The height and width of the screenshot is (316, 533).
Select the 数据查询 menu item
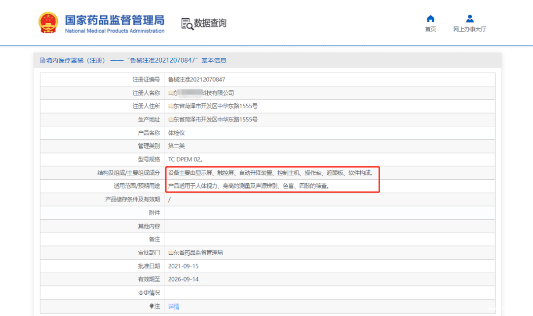coord(209,23)
